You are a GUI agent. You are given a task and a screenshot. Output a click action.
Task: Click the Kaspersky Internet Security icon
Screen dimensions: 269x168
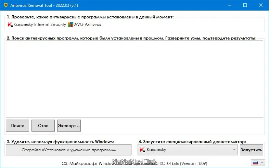(x=10, y=25)
